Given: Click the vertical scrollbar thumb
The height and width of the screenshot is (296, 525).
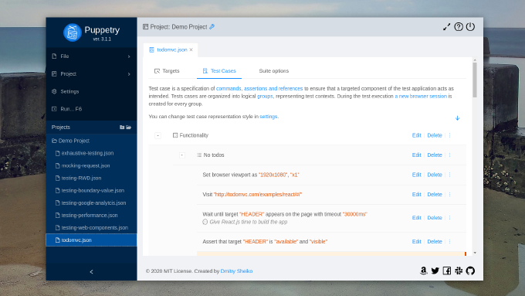Looking at the screenshot, I should [x=475, y=80].
